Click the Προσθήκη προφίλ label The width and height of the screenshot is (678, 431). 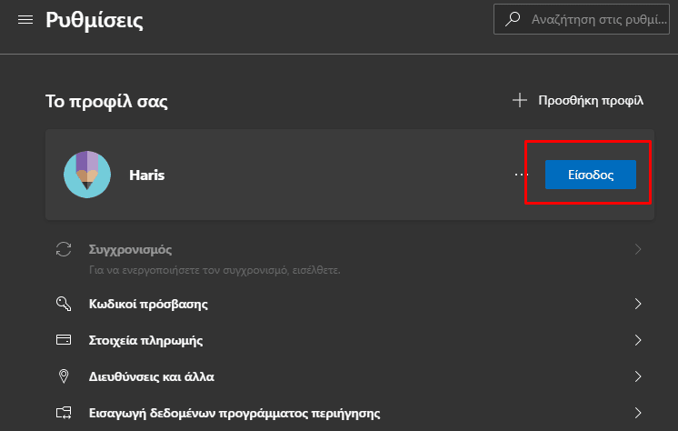590,100
